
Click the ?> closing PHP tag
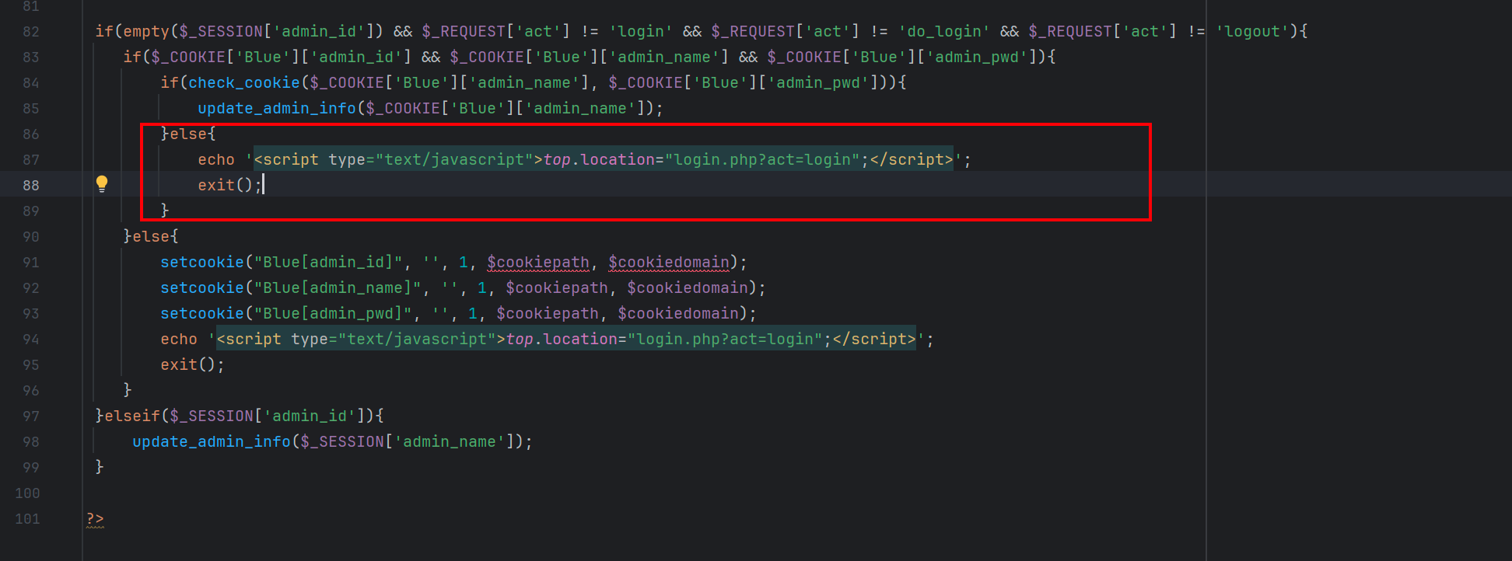coord(95,519)
